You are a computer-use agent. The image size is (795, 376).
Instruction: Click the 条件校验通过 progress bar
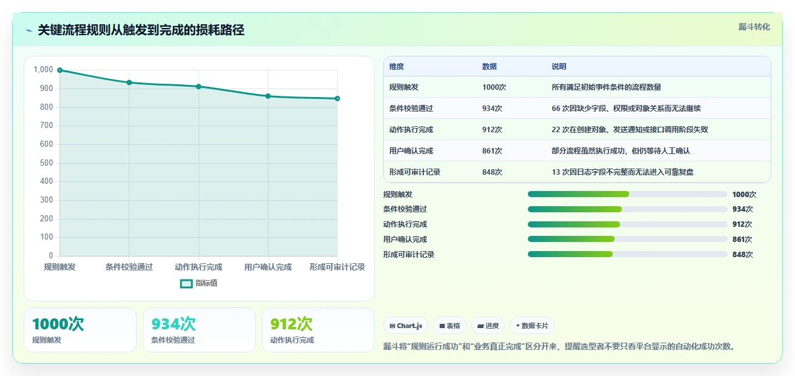click(627, 209)
